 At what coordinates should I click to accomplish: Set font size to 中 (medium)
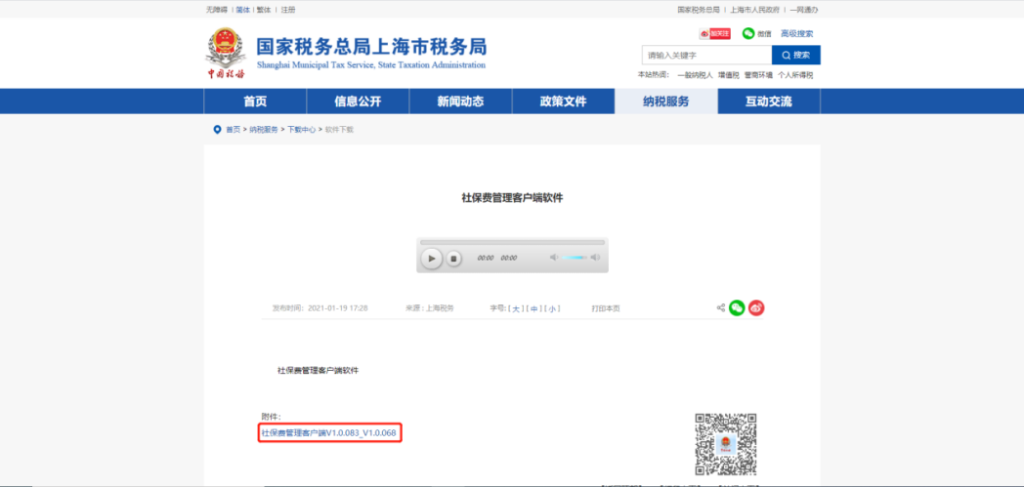[534, 308]
